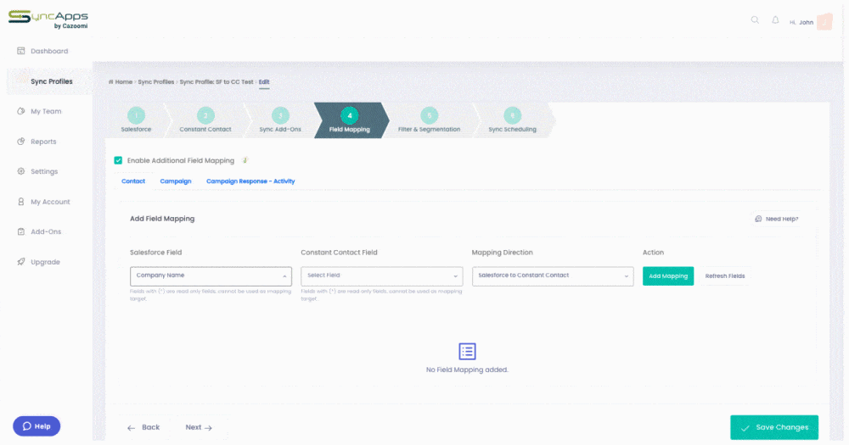Switch to the Contact tab
849x445 pixels.
pos(133,181)
